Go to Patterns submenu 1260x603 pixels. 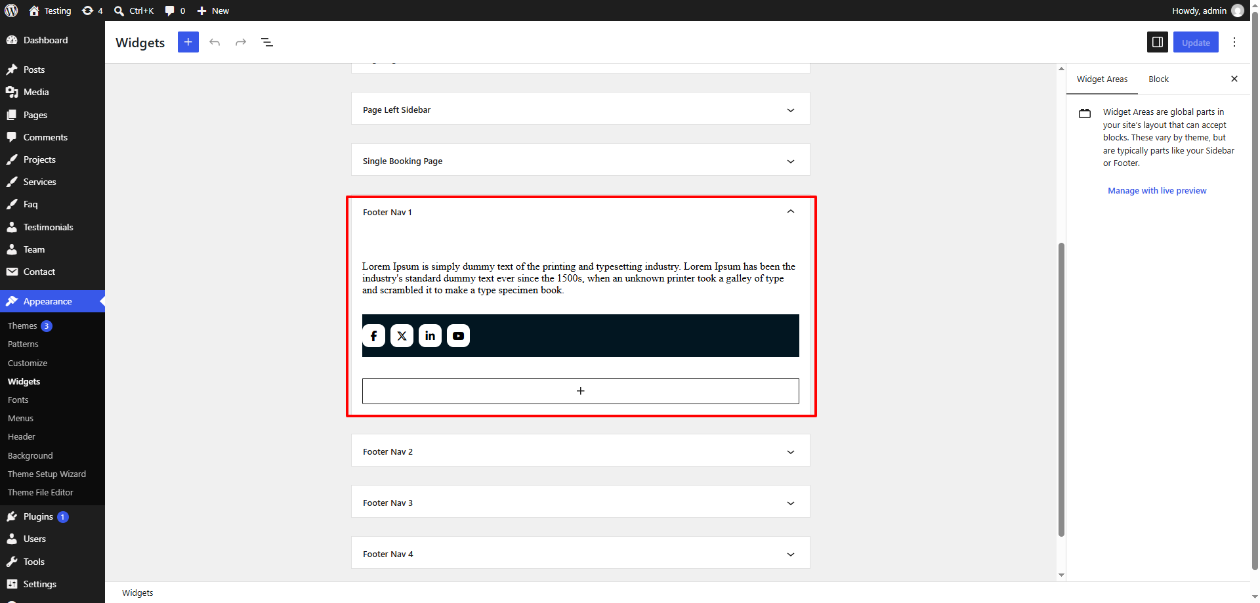click(23, 344)
